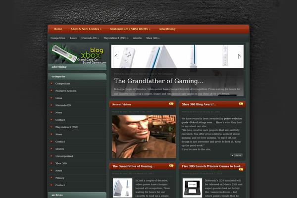Expand Xbox & NDS Guides menu
The height and width of the screenshot is (198, 297).
pos(86,29)
